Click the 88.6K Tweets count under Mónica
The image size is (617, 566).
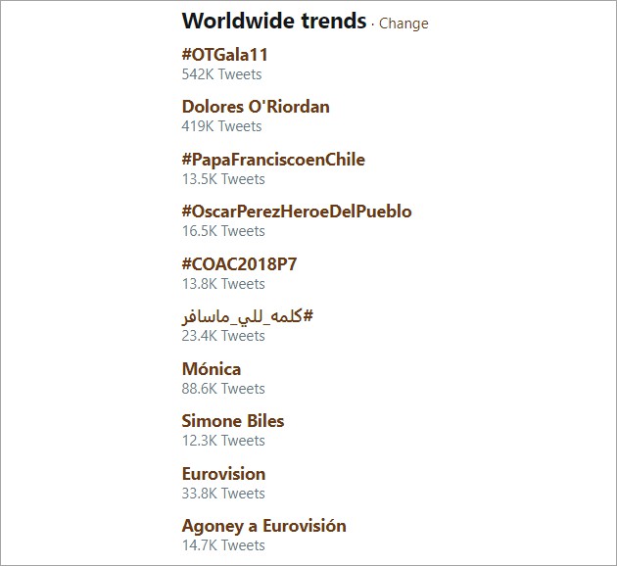click(223, 389)
